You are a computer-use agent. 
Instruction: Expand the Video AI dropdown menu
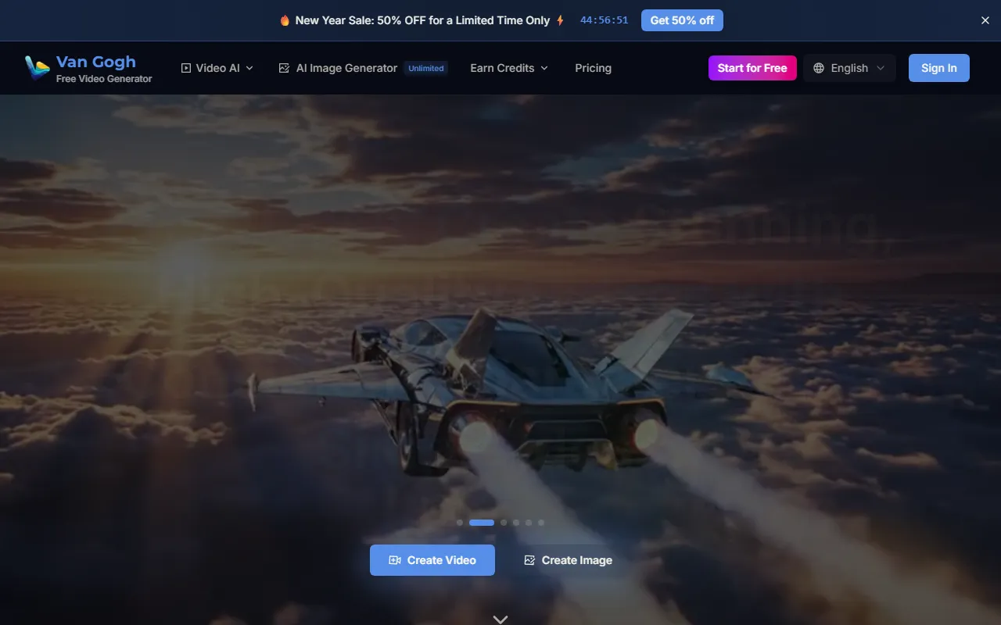[217, 68]
